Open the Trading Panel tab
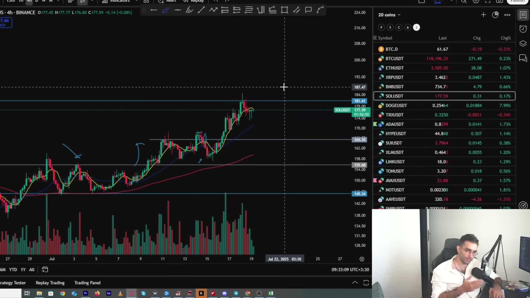This screenshot has width=530, height=298. 88,283
